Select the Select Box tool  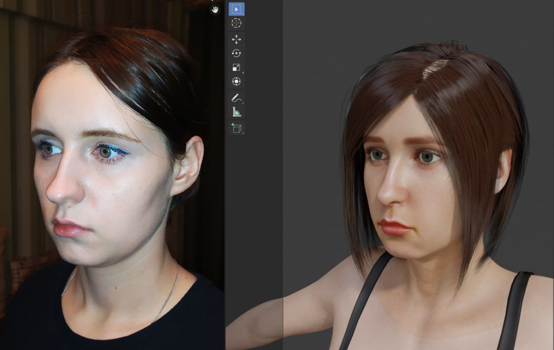(236, 9)
